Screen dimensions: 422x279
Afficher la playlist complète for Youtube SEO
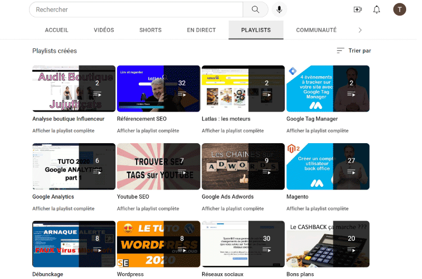[148, 208]
